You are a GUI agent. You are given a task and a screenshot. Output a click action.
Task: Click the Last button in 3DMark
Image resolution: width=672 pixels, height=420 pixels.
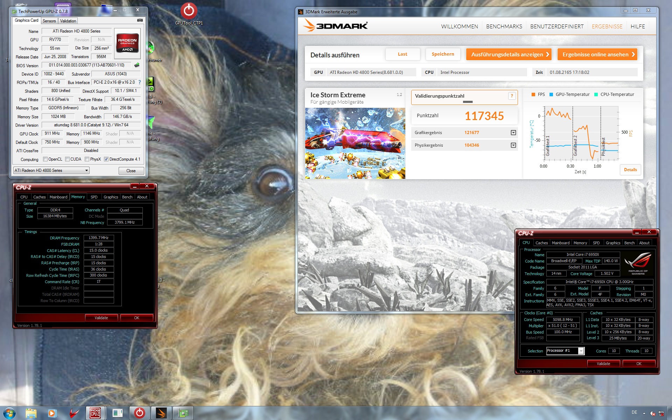(402, 54)
